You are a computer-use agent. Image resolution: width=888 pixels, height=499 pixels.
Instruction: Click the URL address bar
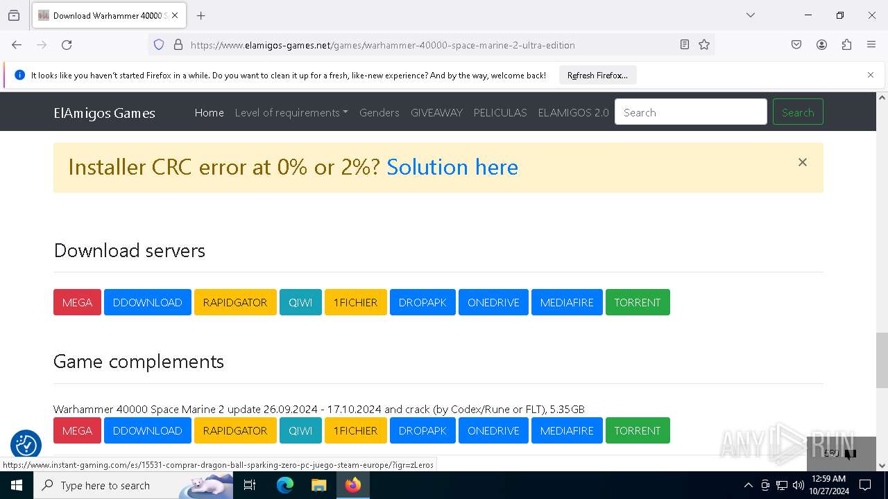430,45
